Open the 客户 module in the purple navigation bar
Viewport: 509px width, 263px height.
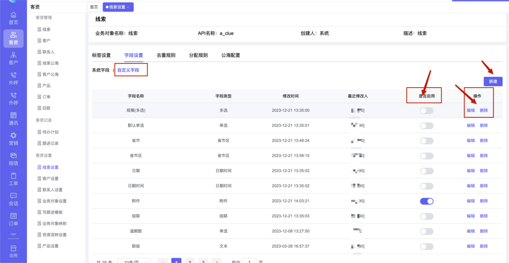click(x=14, y=58)
